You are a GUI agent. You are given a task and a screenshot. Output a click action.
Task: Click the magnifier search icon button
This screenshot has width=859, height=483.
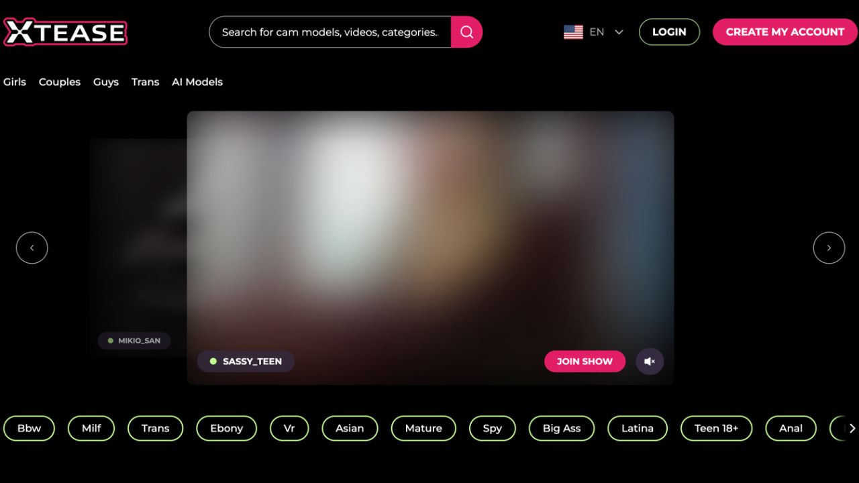pos(466,32)
